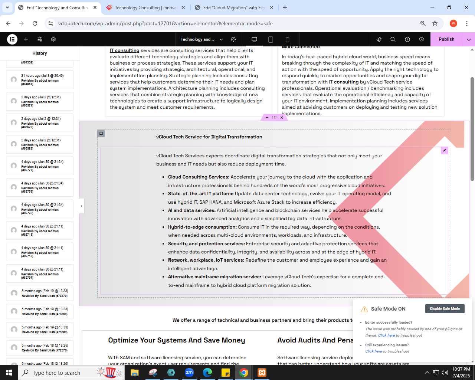Disable Safe Mode button
The width and height of the screenshot is (475, 380).
coord(445,309)
